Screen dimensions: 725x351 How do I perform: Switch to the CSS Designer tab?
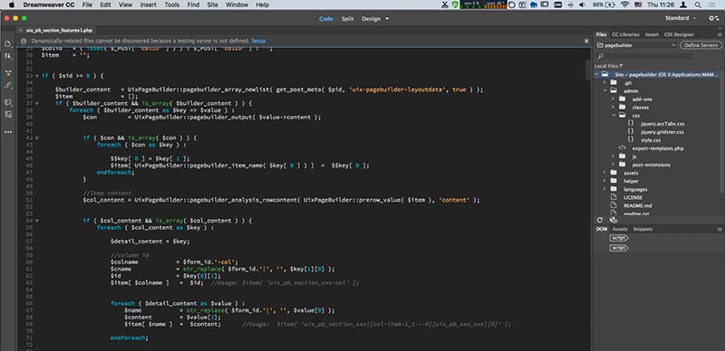tap(679, 34)
